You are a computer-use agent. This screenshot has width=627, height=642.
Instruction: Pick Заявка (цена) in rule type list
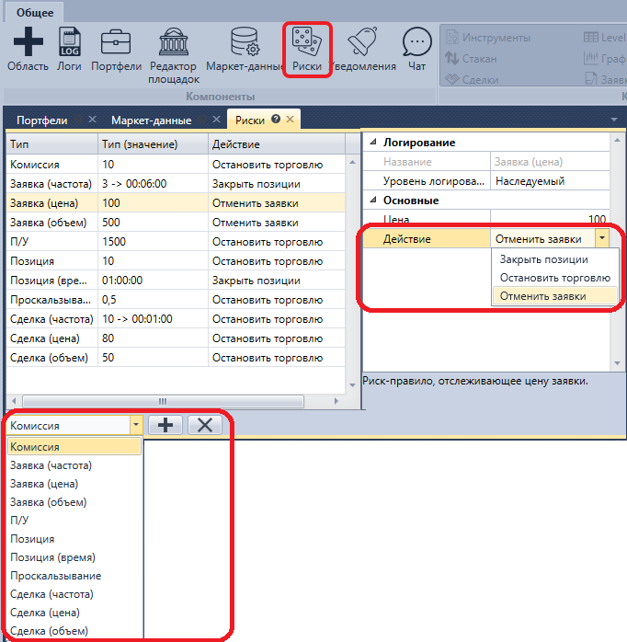tap(74, 484)
